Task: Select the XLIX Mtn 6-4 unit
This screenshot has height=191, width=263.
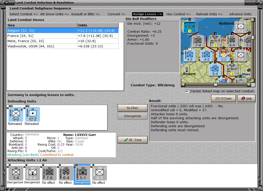Action: (x=32, y=173)
